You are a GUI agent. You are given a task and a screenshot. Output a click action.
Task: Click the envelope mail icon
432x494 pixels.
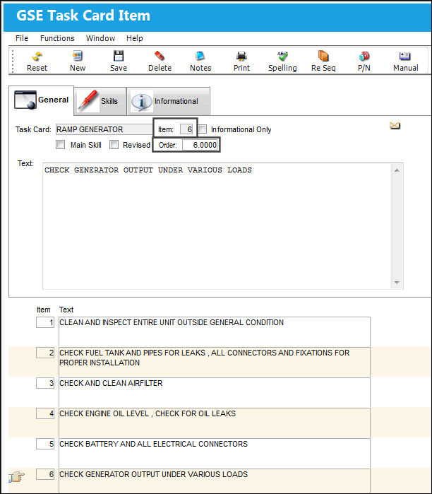point(395,125)
